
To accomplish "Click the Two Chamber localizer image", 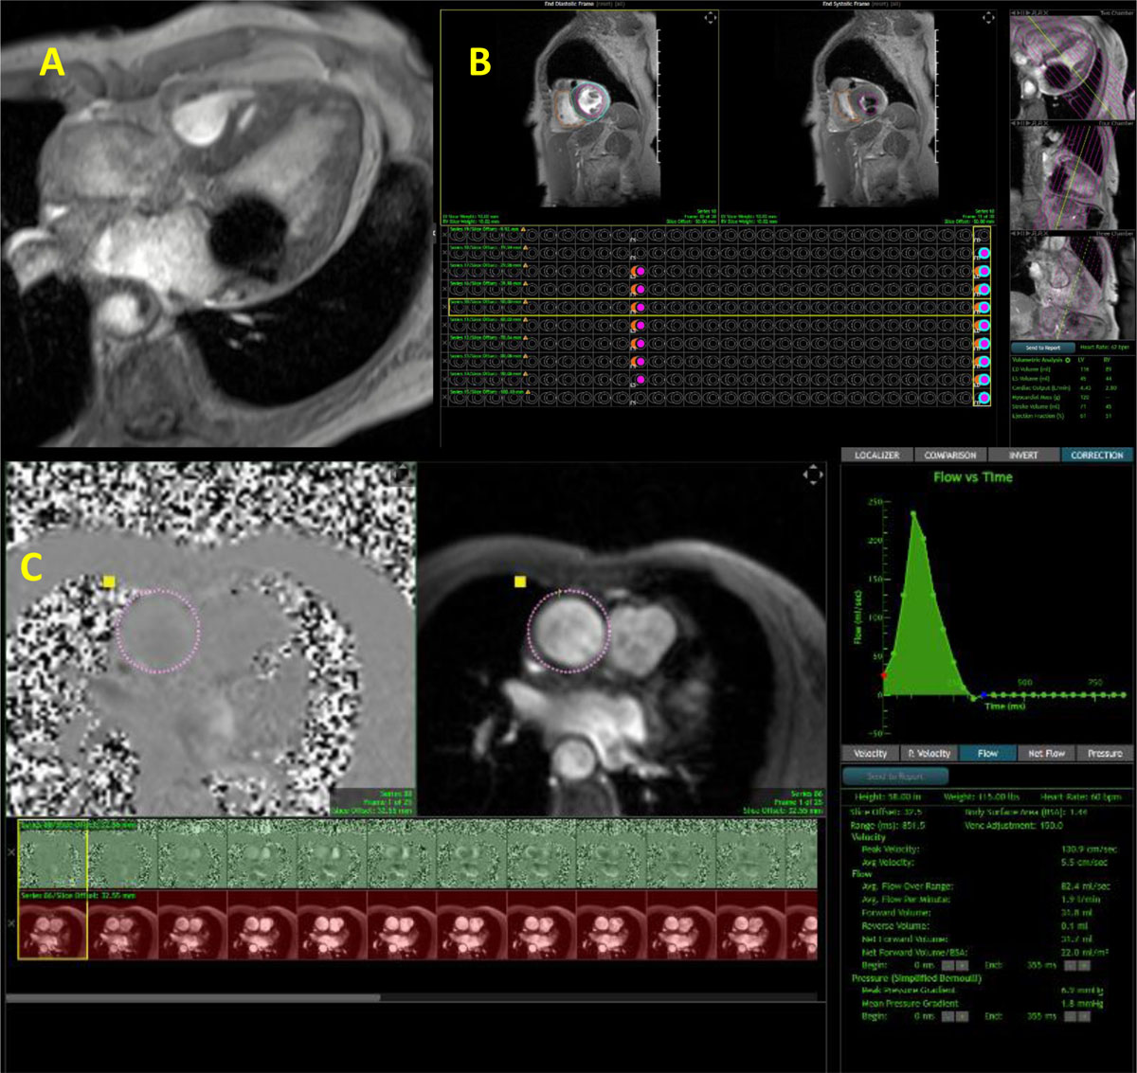I will click(x=1072, y=66).
